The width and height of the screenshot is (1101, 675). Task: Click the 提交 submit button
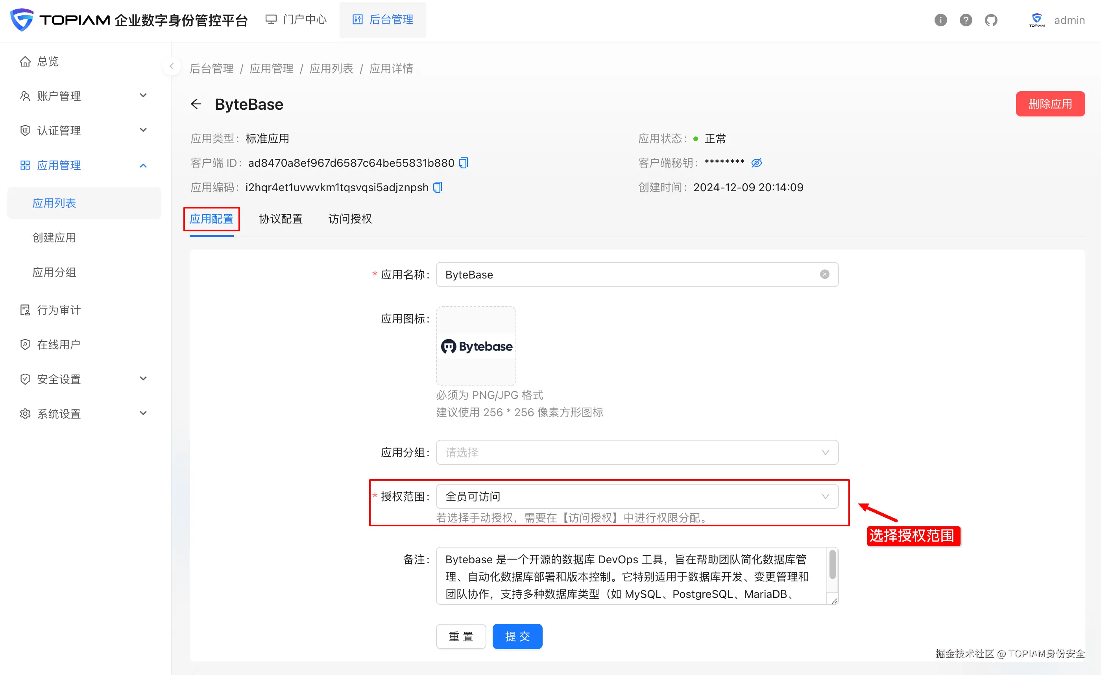tap(517, 636)
